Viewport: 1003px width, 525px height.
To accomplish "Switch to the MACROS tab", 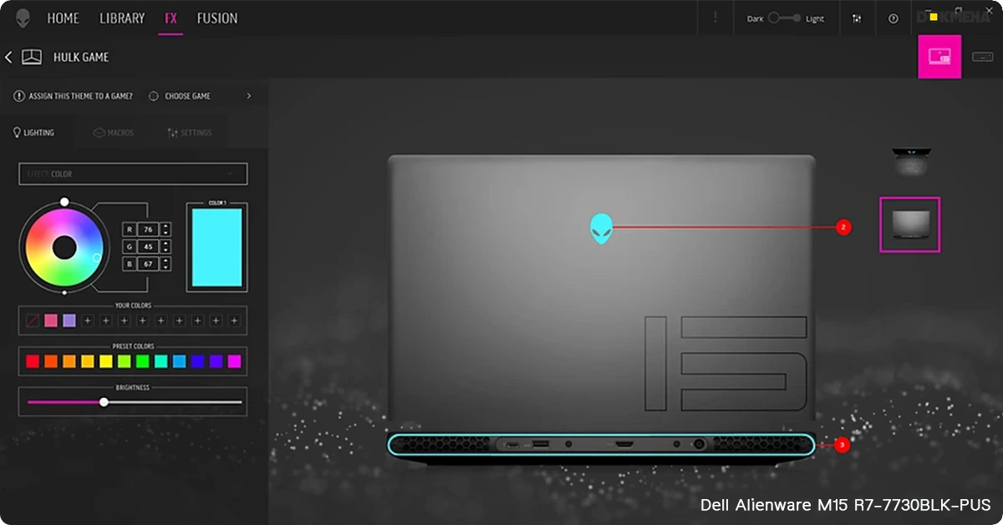I will pos(114,133).
